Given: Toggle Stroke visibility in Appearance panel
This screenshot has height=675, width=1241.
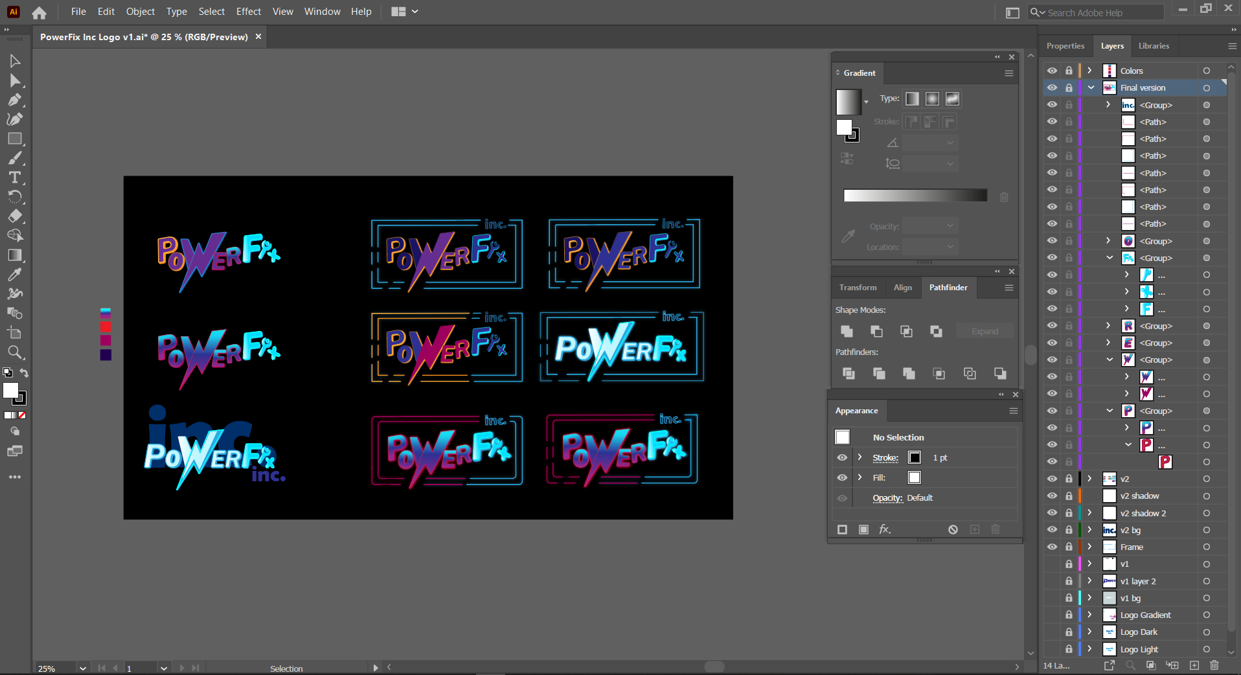Looking at the screenshot, I should pos(842,457).
